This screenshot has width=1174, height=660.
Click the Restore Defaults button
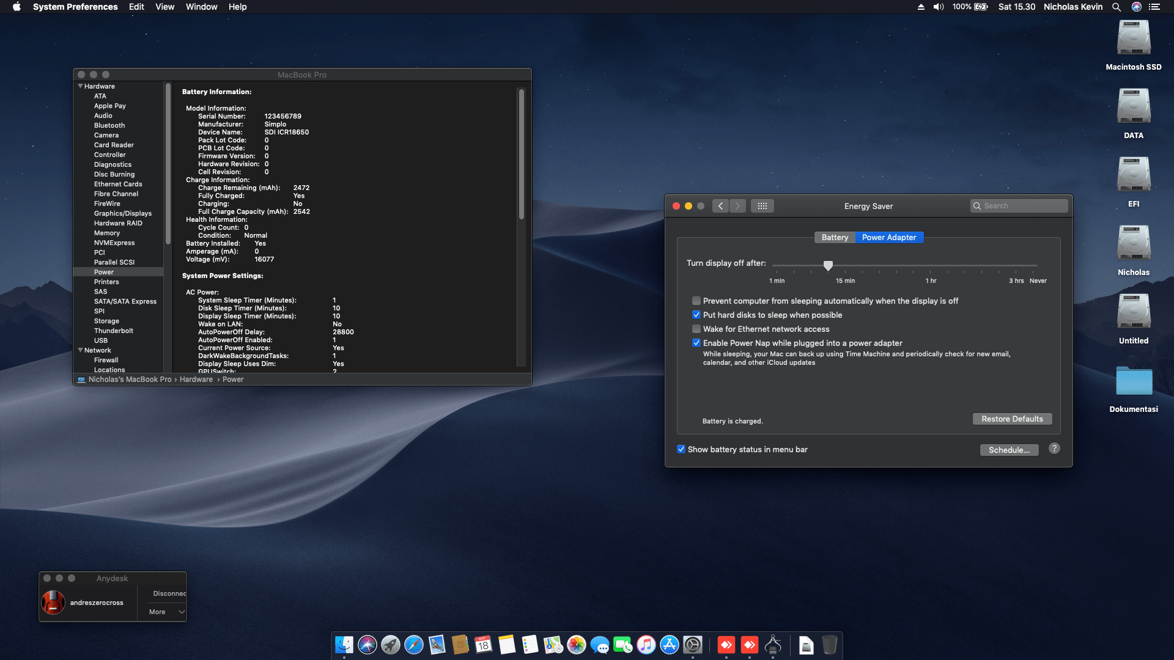(x=1012, y=419)
